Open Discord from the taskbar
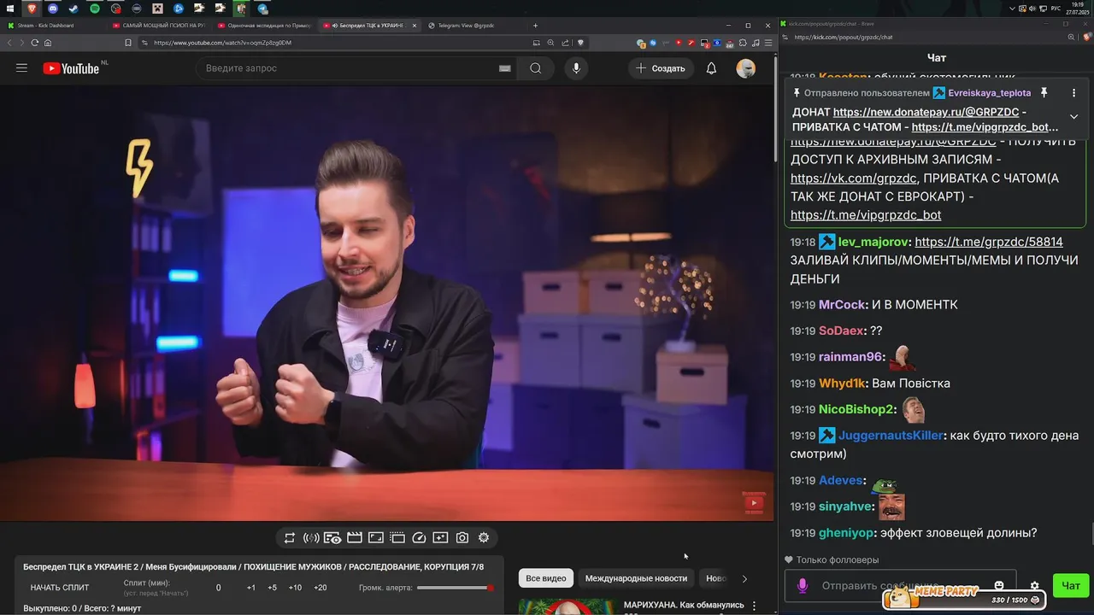The width and height of the screenshot is (1094, 615). pos(53,8)
